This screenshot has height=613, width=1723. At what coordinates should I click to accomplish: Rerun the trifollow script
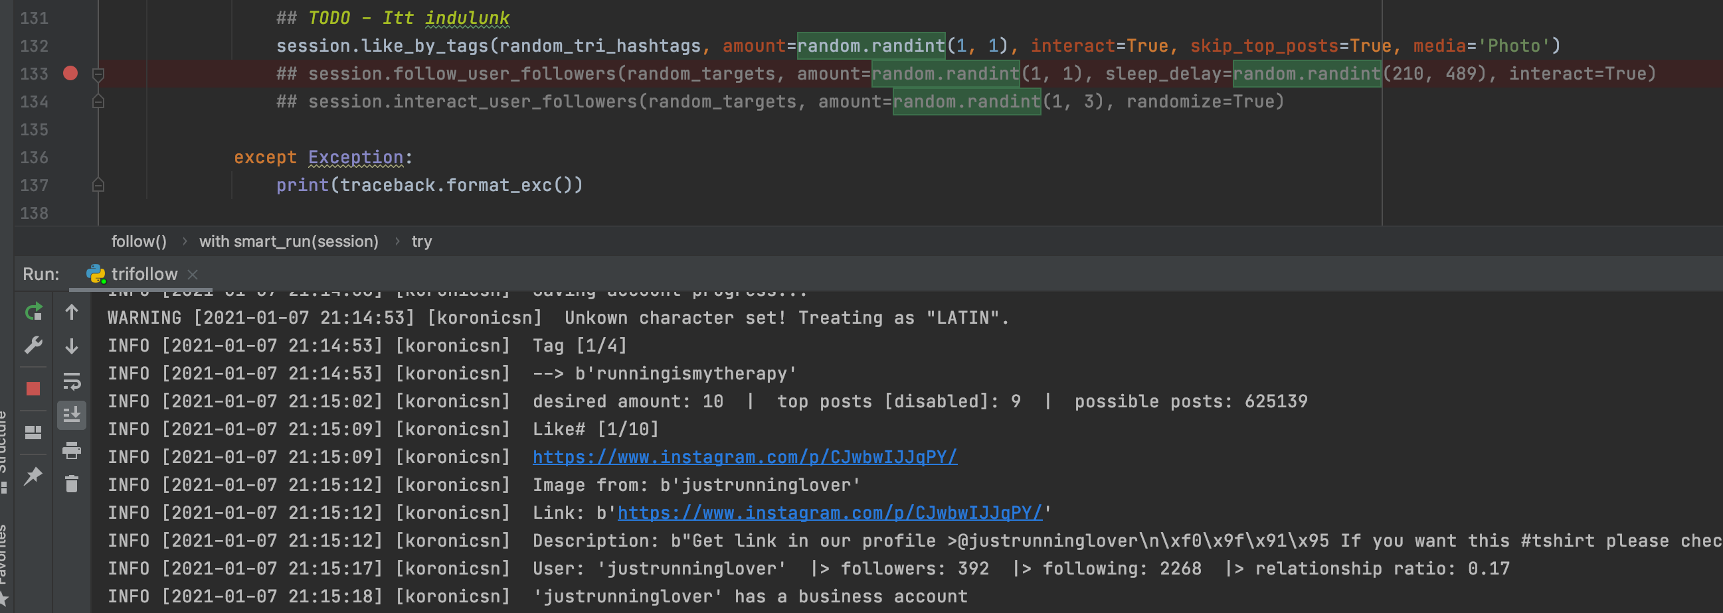(32, 311)
